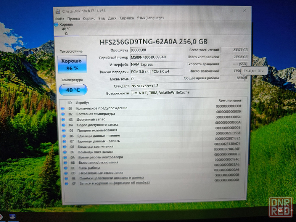Image resolution: width=296 pixels, height=222 pixels.
Task: Open the Файл menu
Action: click(59, 18)
